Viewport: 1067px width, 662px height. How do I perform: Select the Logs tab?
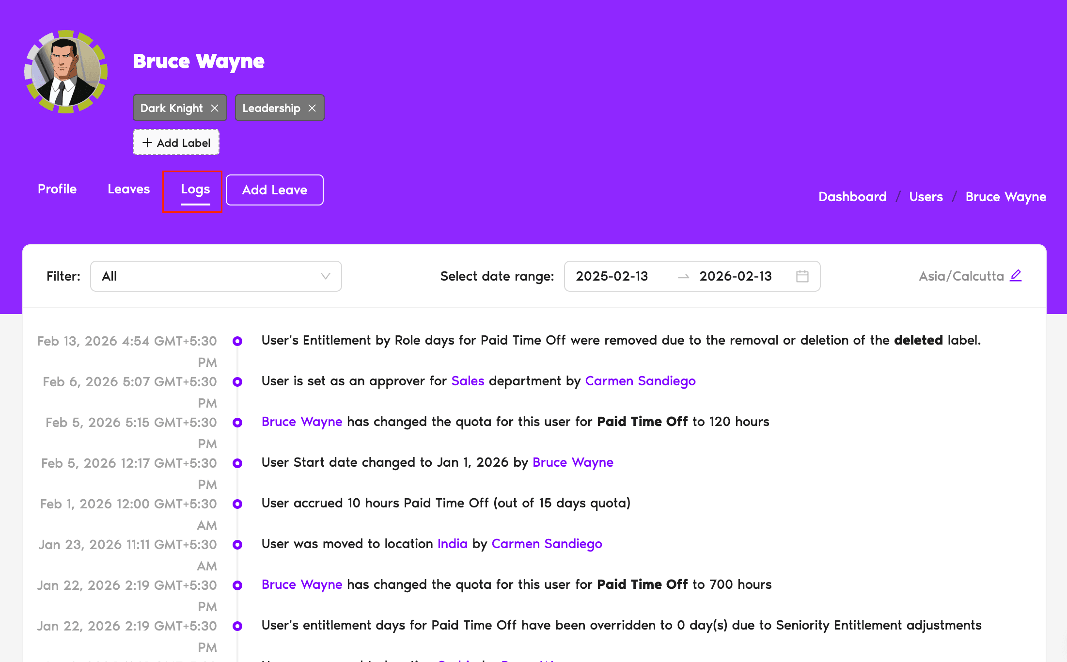[x=195, y=189]
